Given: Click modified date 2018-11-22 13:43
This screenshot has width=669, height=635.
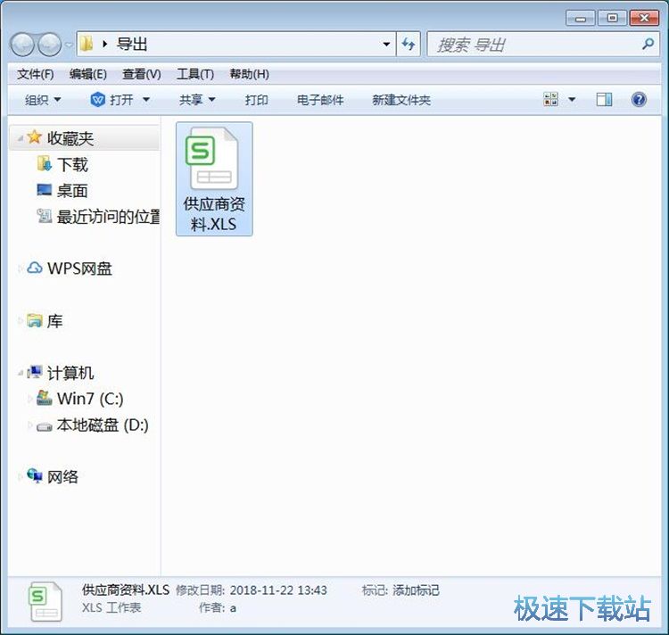Looking at the screenshot, I should (278, 590).
